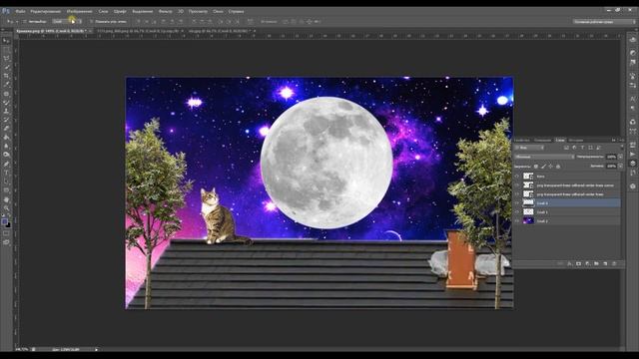The width and height of the screenshot is (639, 359).
Task: Select the Hand tool
Action: point(6,199)
